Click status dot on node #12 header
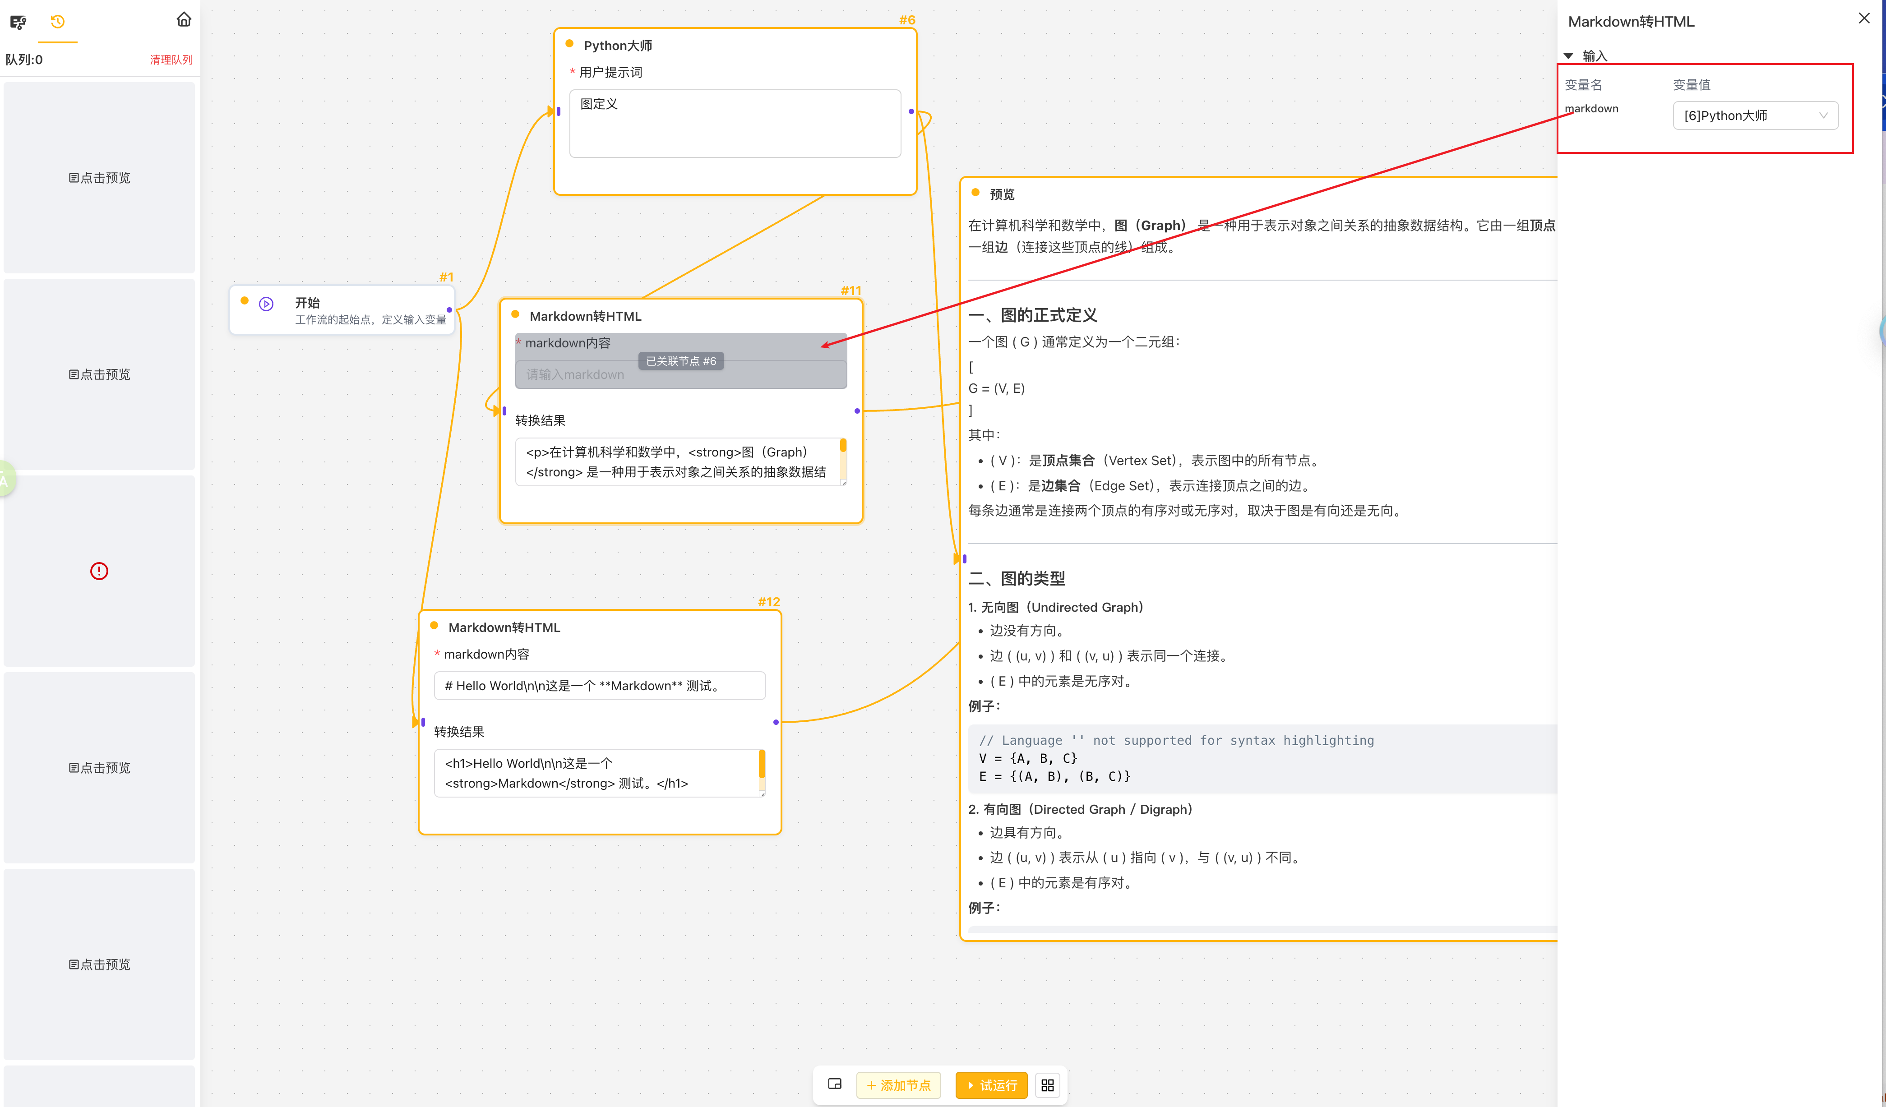The width and height of the screenshot is (1886, 1107). click(x=434, y=626)
